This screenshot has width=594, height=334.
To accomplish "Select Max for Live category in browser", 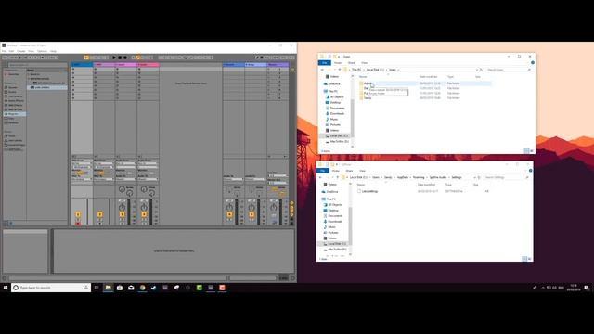I will 15,109.
